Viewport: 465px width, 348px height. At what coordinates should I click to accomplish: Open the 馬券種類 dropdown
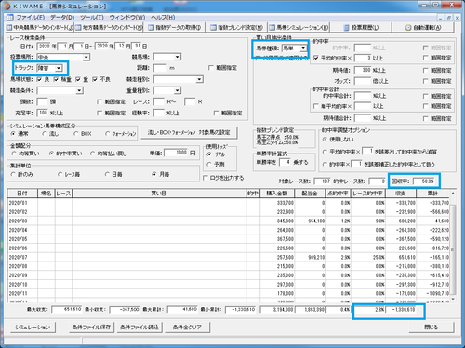(303, 48)
